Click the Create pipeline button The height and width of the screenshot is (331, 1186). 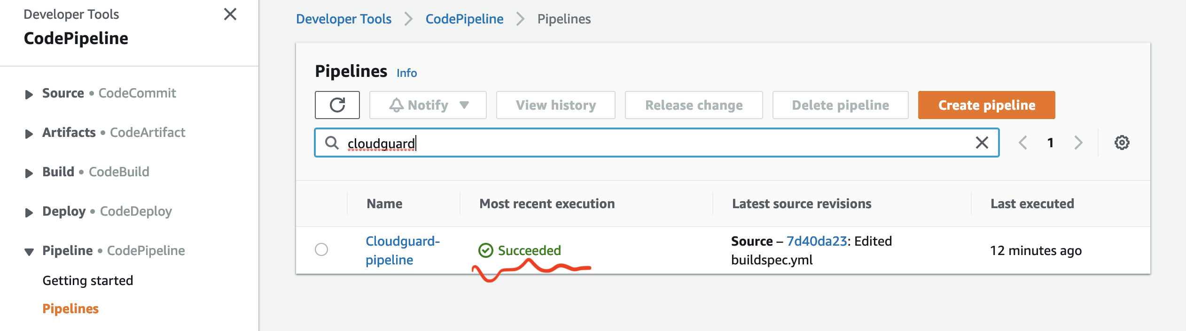pyautogui.click(x=986, y=105)
